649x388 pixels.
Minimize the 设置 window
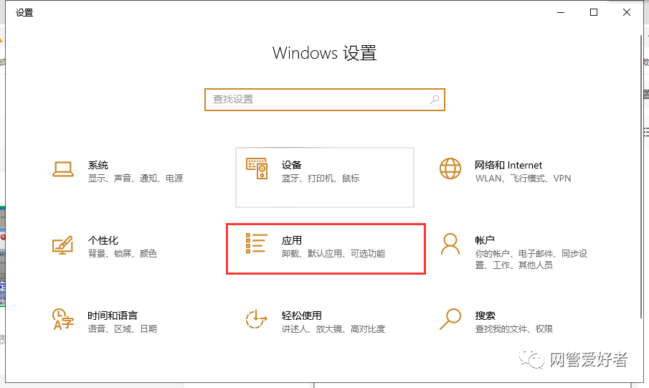[561, 12]
